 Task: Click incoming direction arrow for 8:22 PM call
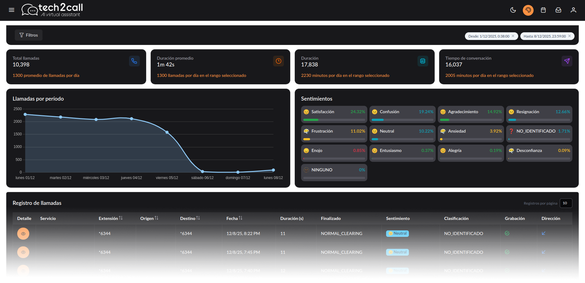pos(544,233)
